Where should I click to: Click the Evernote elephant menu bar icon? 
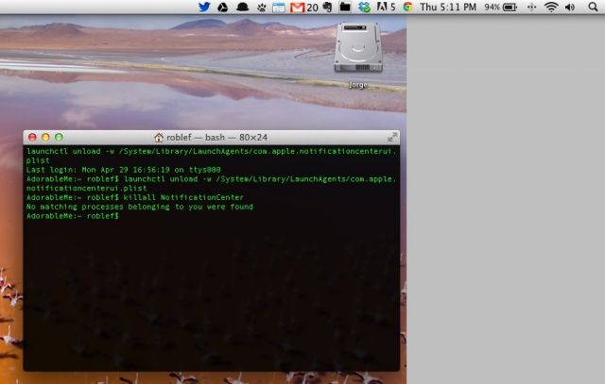326,7
